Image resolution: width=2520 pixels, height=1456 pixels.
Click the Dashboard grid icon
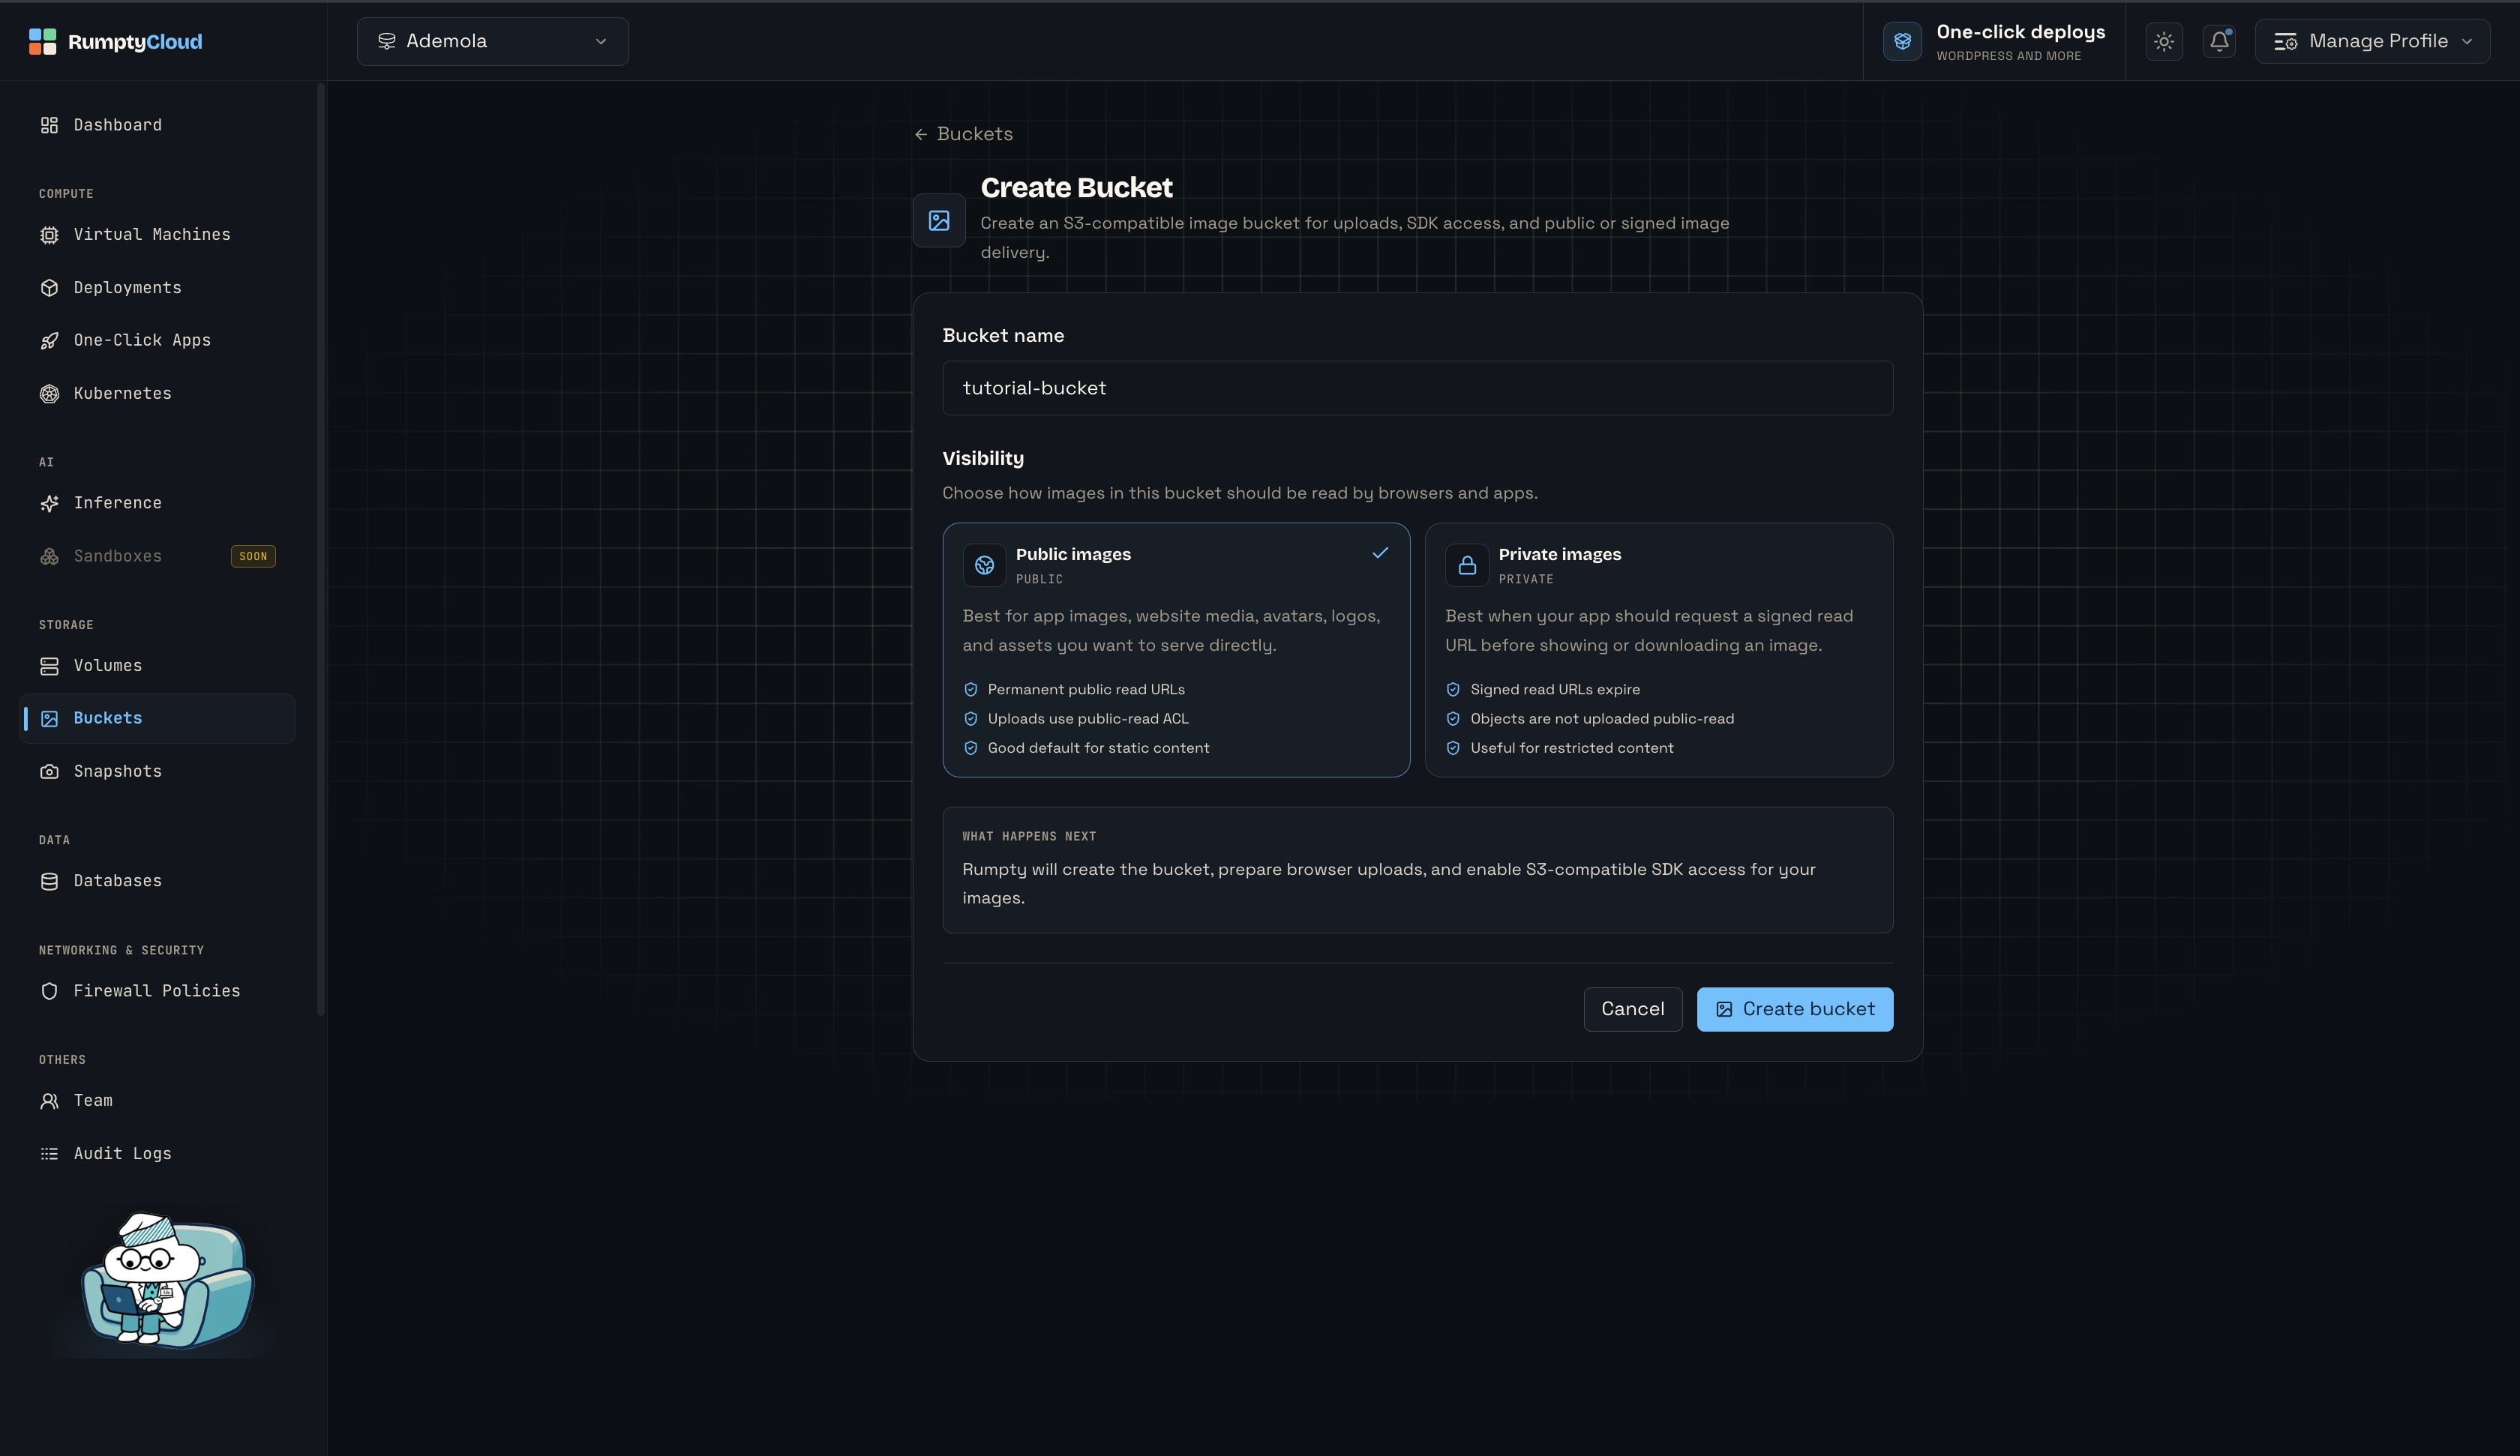coord(49,125)
